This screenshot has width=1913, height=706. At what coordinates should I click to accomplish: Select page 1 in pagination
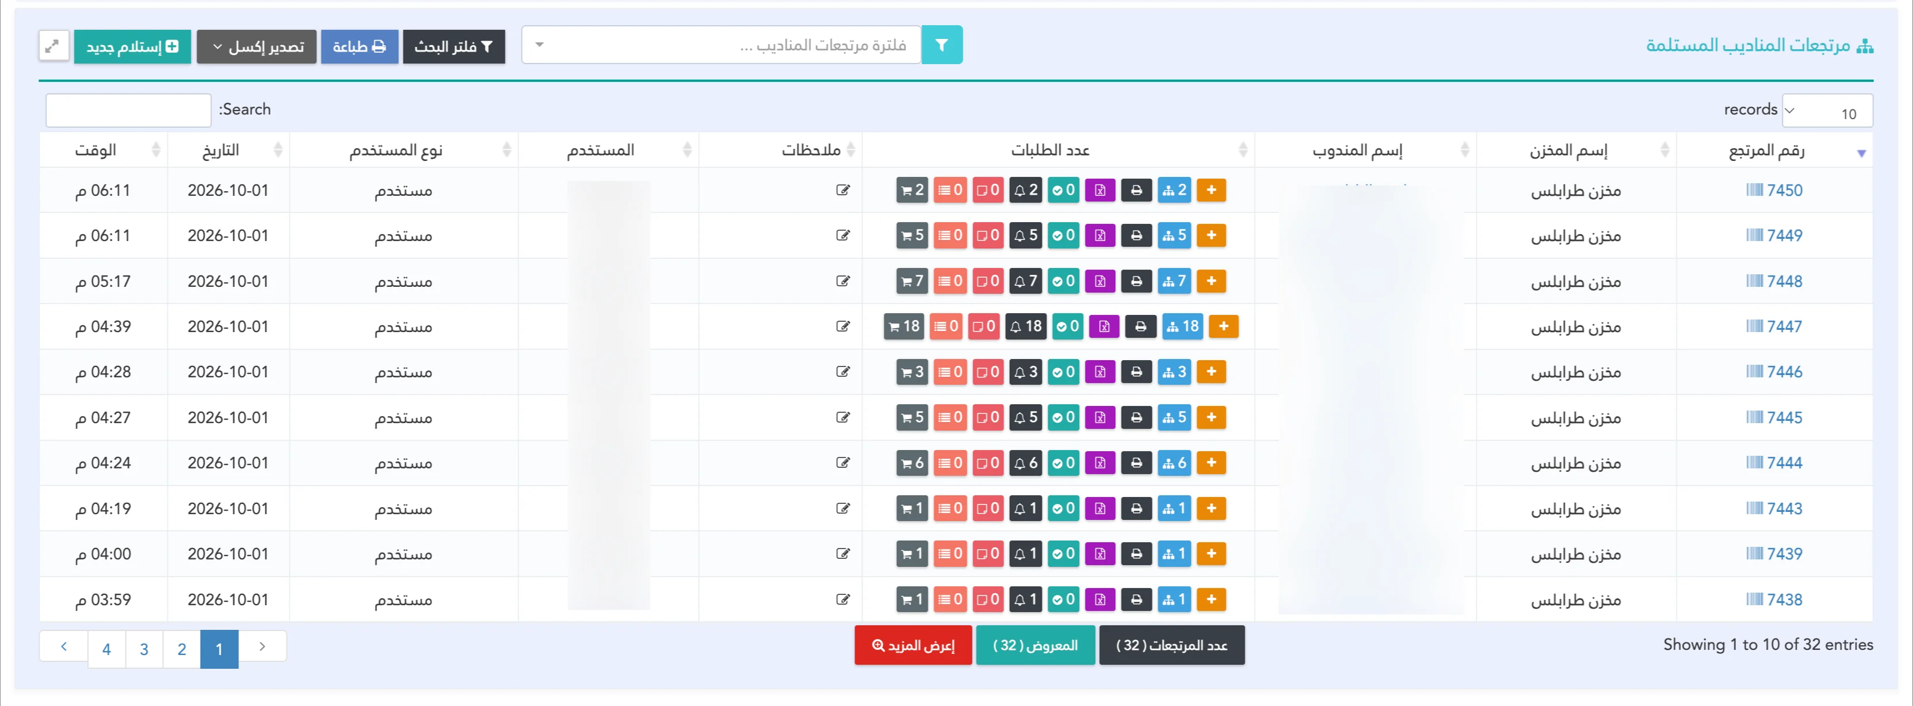[x=219, y=650]
